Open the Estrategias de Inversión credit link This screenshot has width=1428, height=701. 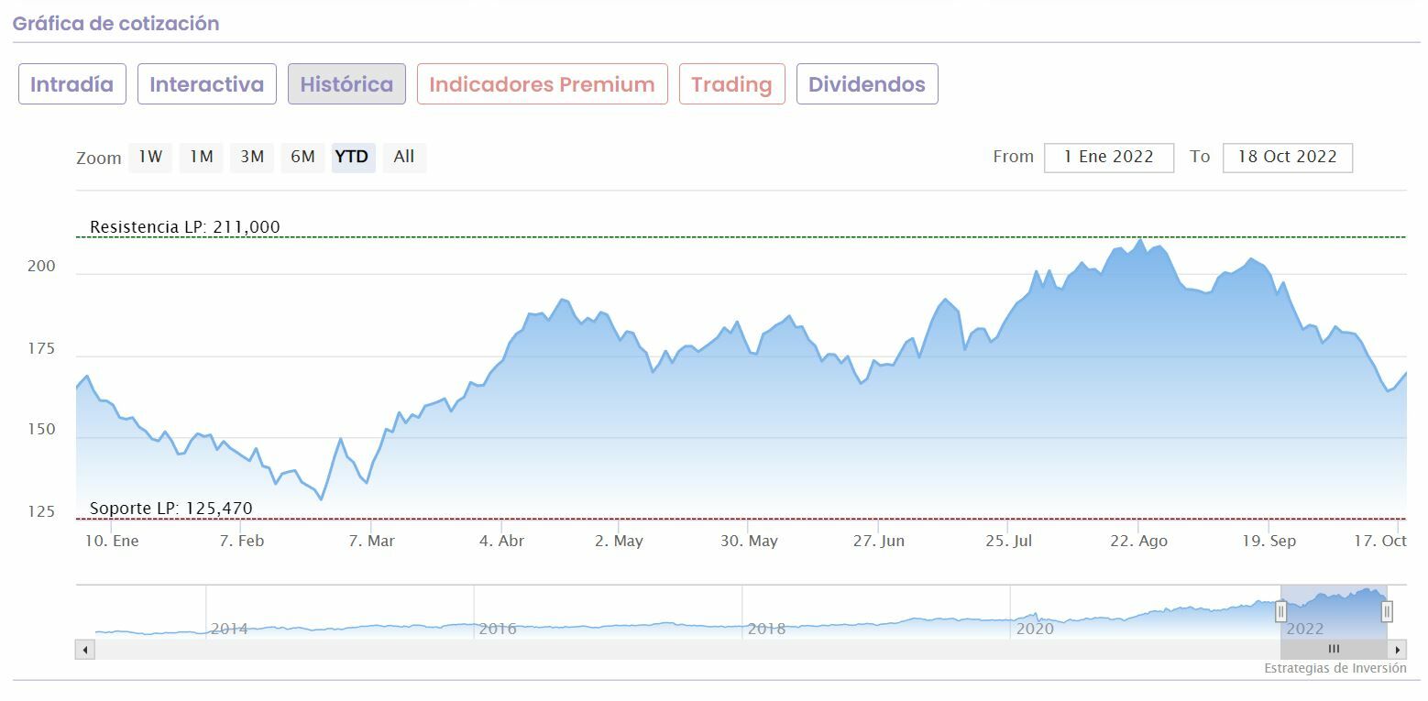click(x=1335, y=668)
